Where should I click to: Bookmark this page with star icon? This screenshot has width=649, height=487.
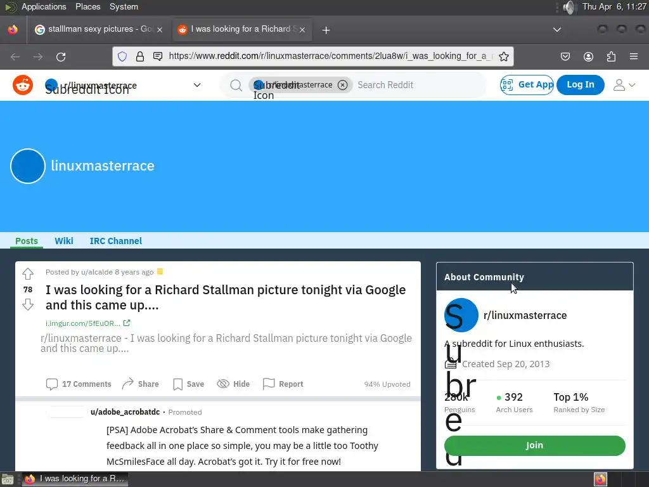pyautogui.click(x=504, y=56)
